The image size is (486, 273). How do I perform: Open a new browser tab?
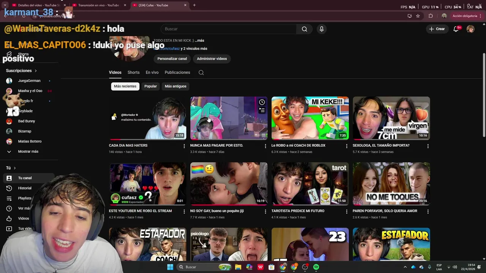[x=194, y=5]
